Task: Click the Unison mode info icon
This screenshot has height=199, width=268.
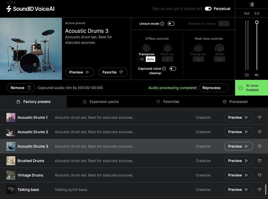Action: (163, 24)
